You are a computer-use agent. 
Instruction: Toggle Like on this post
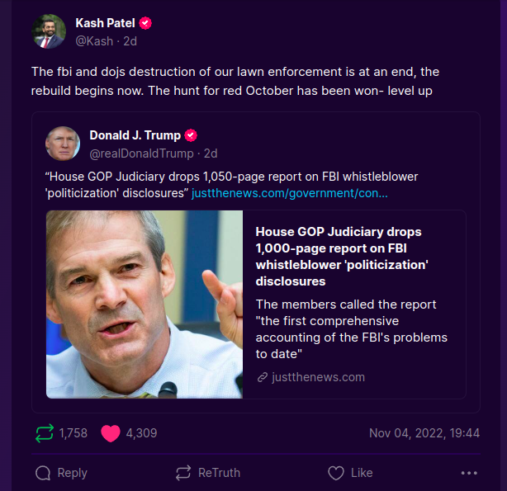click(350, 473)
